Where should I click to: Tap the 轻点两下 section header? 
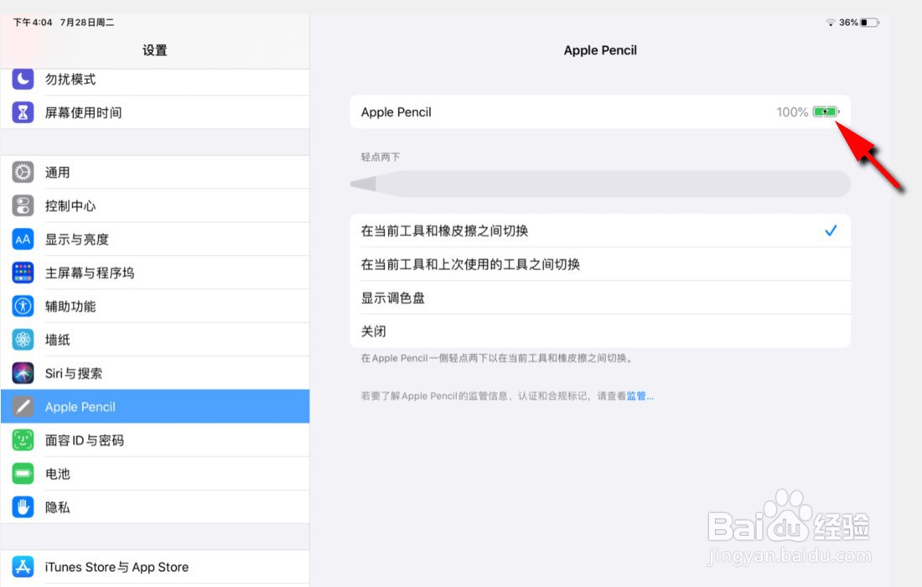click(x=381, y=157)
